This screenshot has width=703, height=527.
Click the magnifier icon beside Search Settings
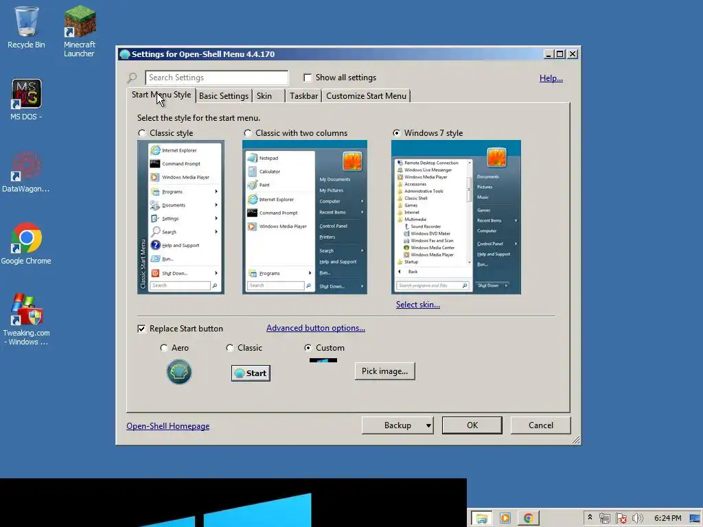(x=132, y=78)
